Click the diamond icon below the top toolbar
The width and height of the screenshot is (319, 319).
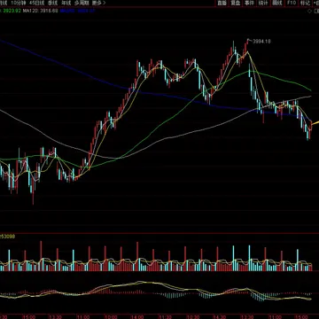(x=309, y=11)
